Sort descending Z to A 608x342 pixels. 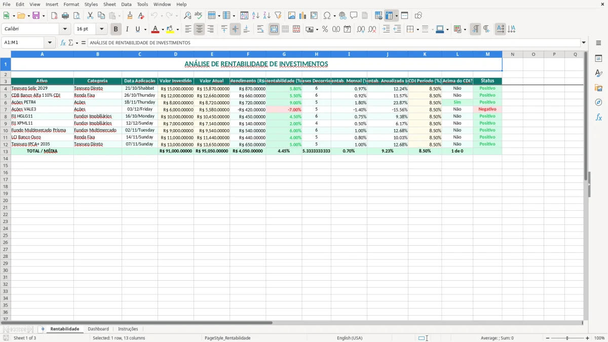pyautogui.click(x=267, y=16)
